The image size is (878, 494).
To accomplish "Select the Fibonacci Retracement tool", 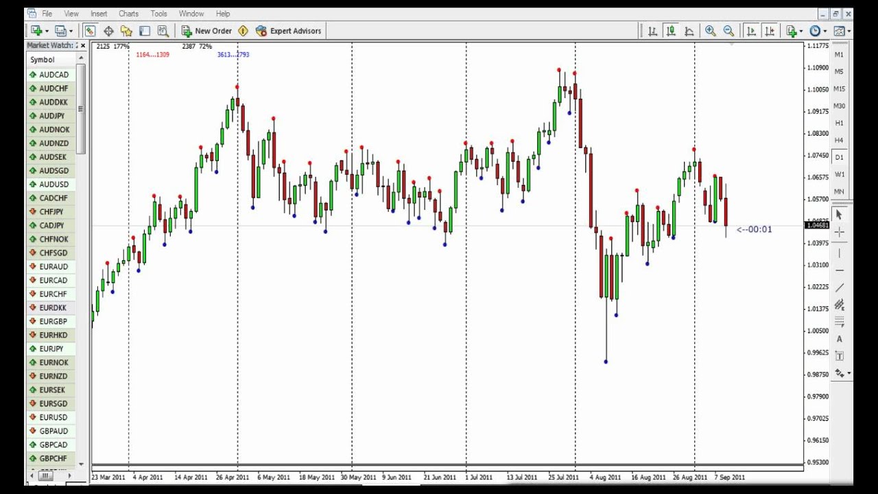I will tap(840, 322).
